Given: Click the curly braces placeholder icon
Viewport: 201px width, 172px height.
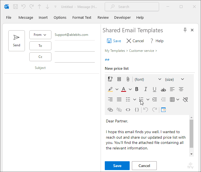Looking at the screenshot, I should click(137, 110).
